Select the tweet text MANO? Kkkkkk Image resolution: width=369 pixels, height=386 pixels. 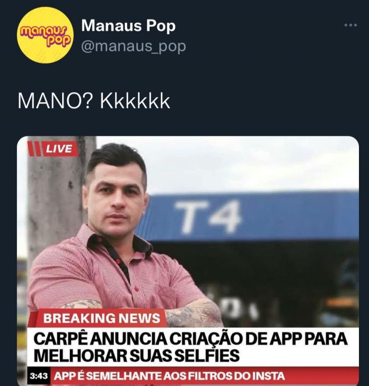(94, 102)
